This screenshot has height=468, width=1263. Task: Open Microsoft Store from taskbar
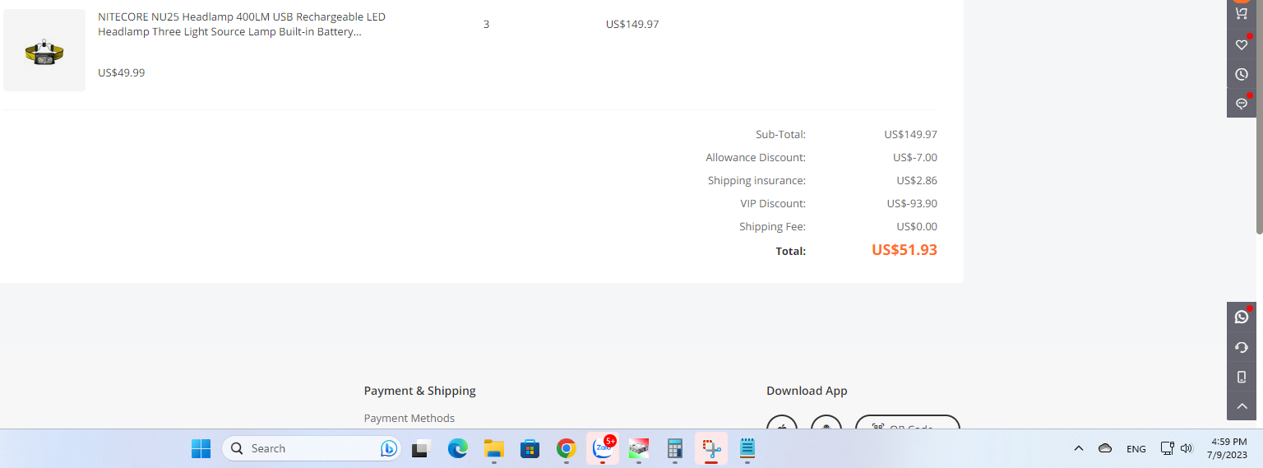(530, 448)
